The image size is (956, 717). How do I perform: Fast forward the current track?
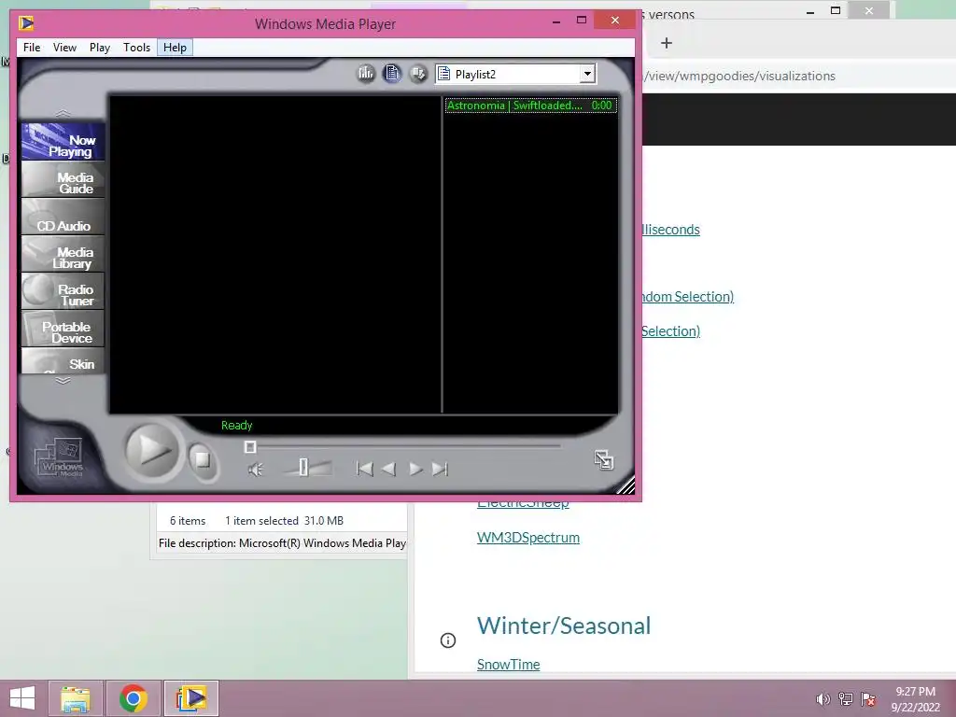(415, 469)
